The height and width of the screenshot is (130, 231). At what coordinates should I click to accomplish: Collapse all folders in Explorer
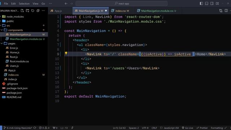click(38, 10)
